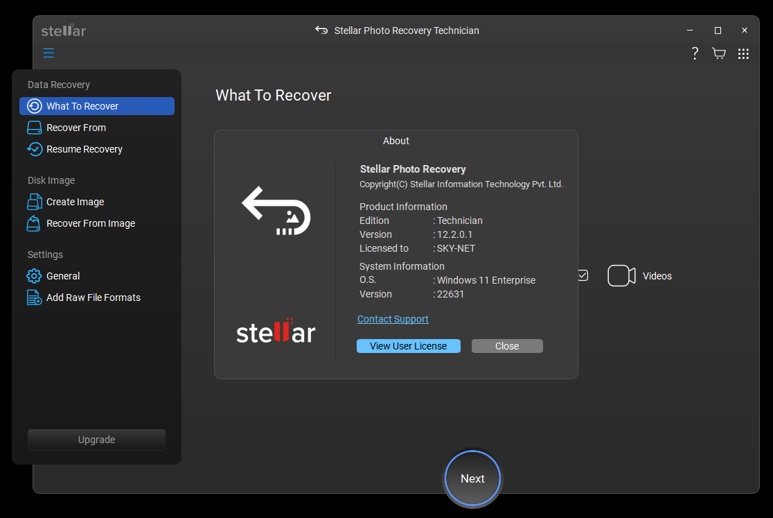Toggle the Videos checkbox
The width and height of the screenshot is (773, 518).
(x=583, y=275)
